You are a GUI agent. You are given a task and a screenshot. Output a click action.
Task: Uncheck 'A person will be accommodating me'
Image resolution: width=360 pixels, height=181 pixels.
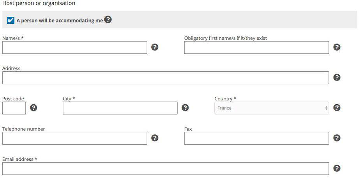click(11, 20)
